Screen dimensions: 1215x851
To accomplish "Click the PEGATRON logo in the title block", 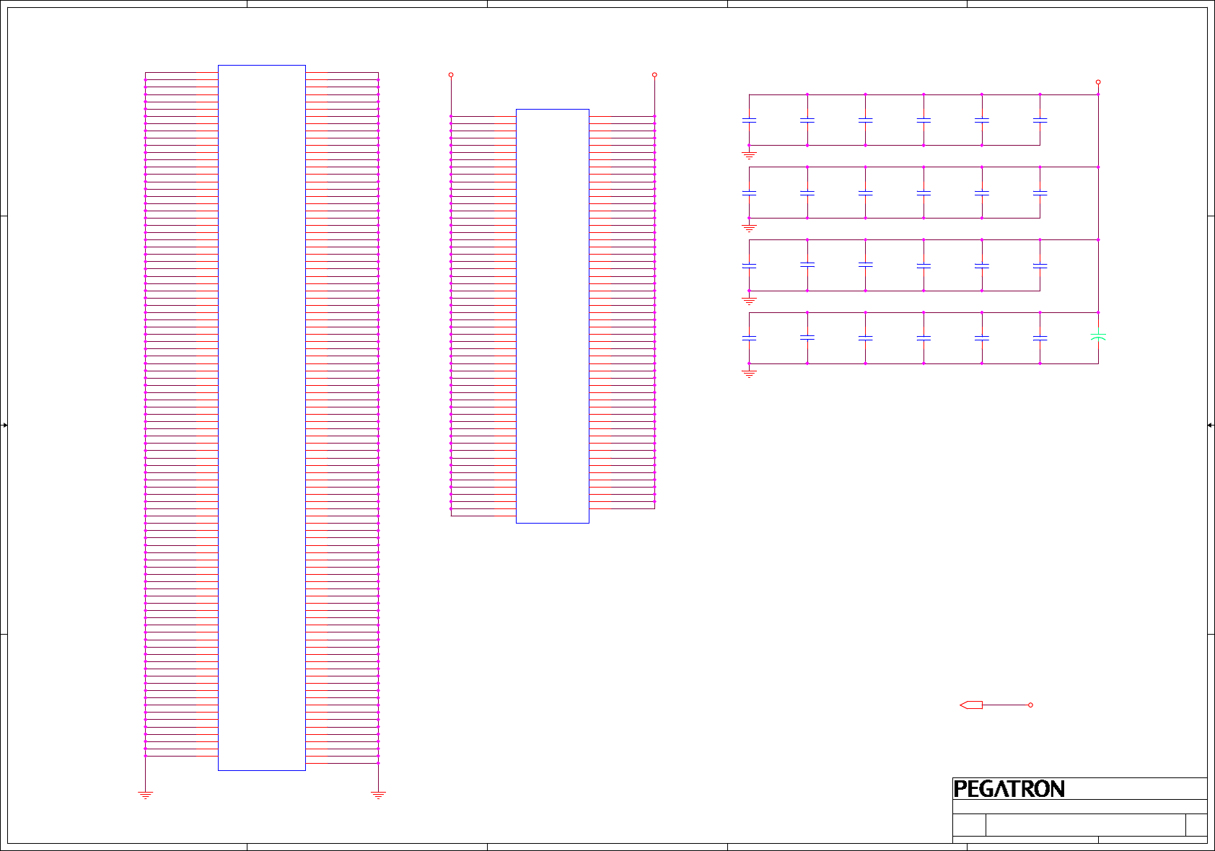I will pos(1009,789).
